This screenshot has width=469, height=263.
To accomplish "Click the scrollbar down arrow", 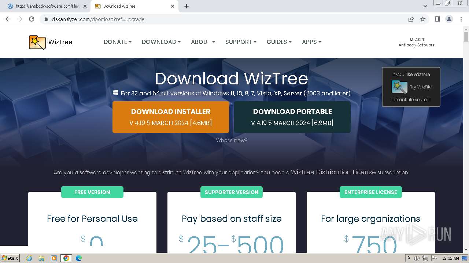I will coord(466,249).
